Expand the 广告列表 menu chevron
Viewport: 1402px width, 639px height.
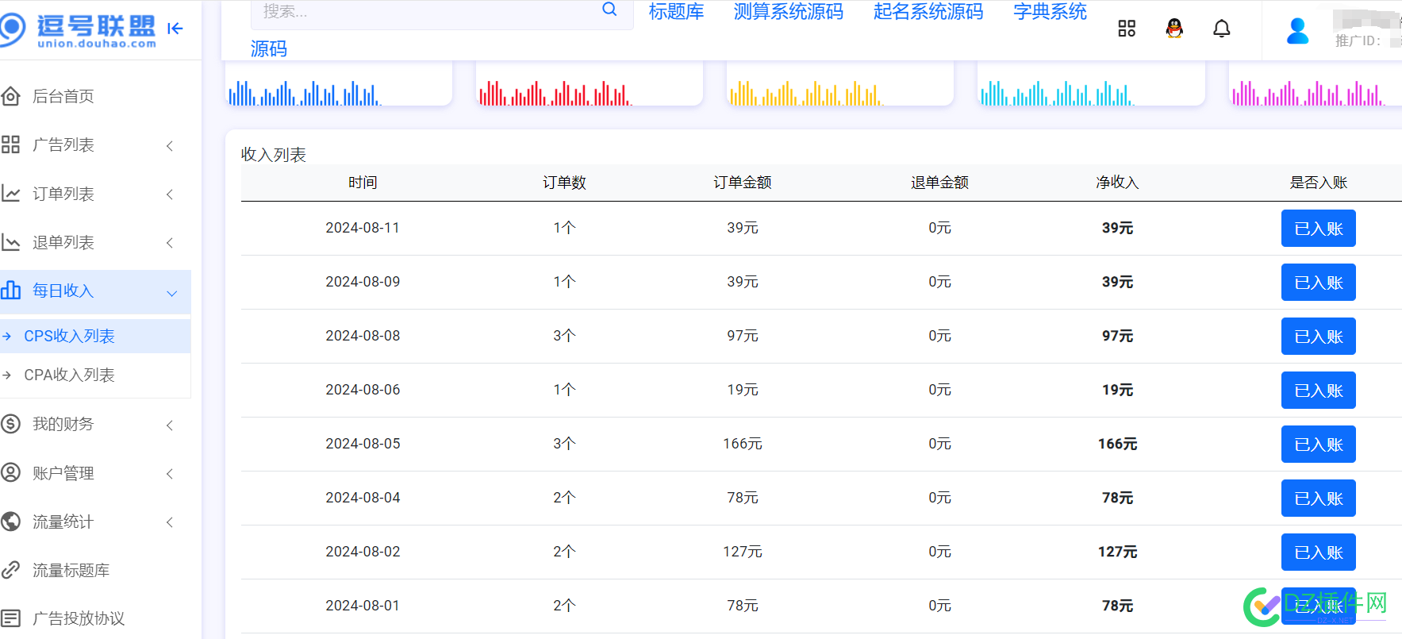[170, 145]
